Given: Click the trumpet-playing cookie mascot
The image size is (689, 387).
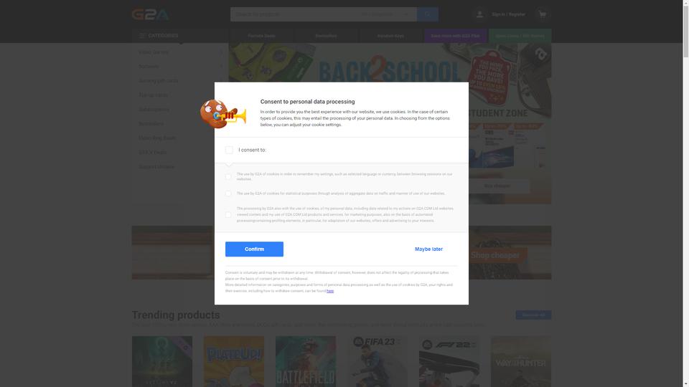Looking at the screenshot, I should (x=222, y=114).
